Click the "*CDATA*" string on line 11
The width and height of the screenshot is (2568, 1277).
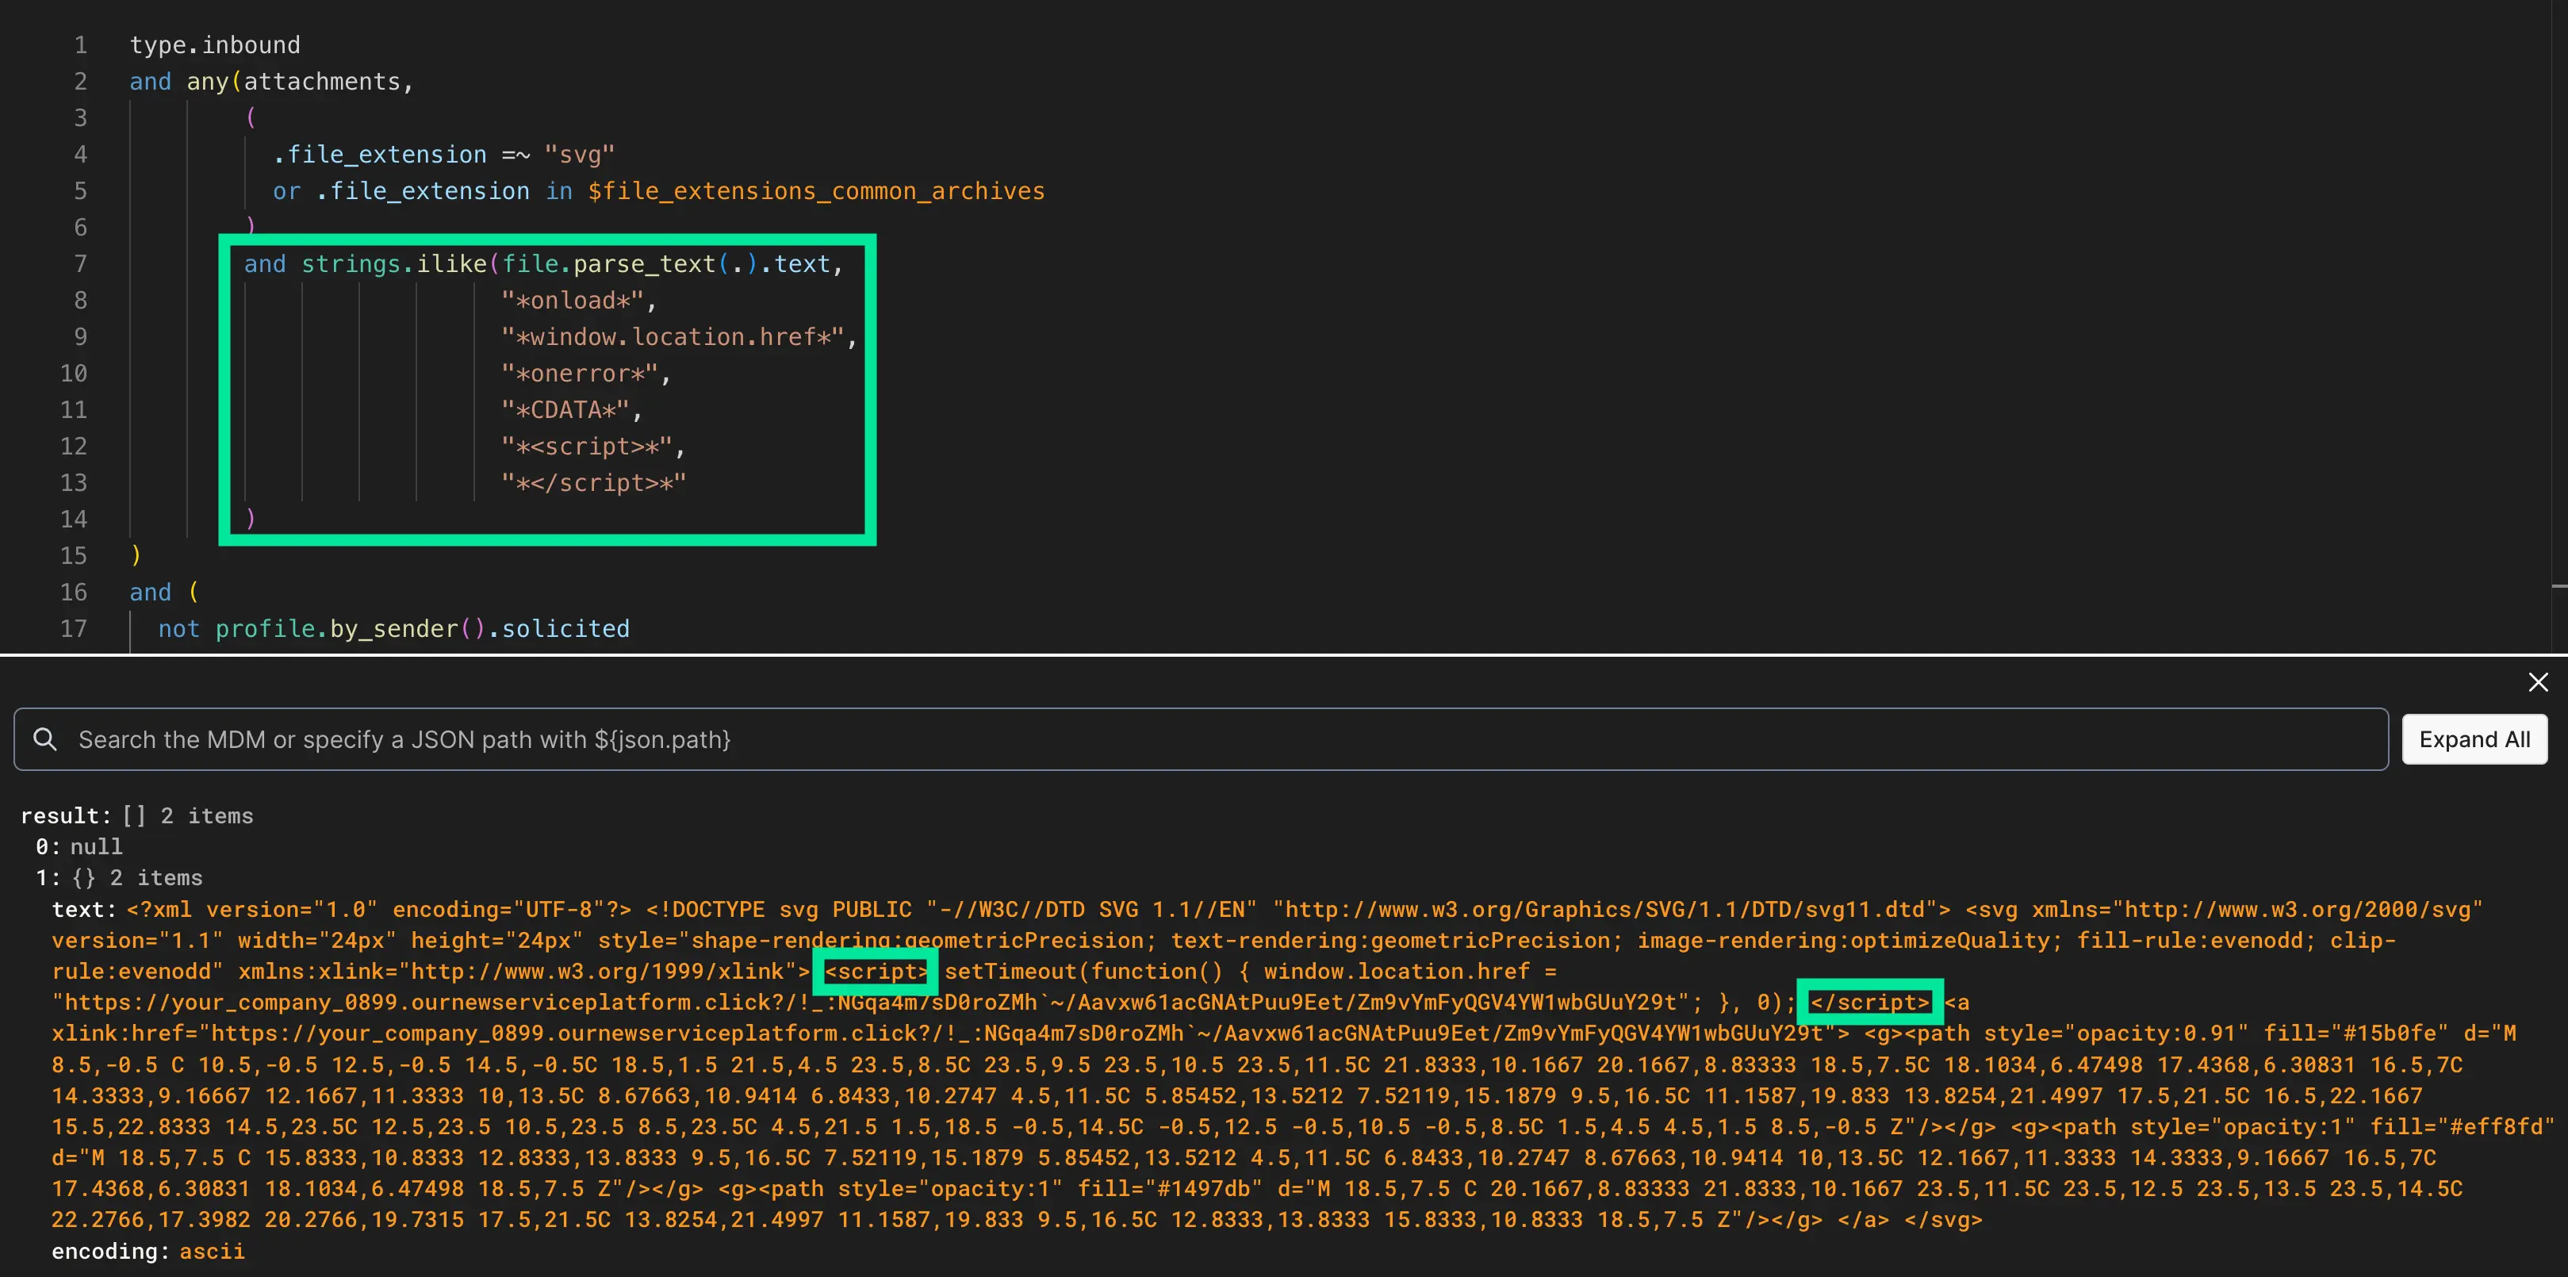point(565,410)
